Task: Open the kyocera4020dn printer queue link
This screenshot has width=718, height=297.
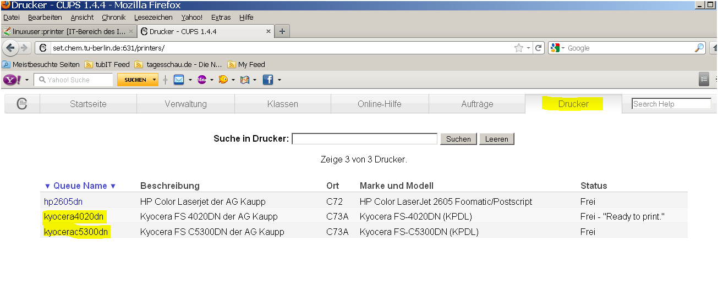Action: tap(74, 216)
